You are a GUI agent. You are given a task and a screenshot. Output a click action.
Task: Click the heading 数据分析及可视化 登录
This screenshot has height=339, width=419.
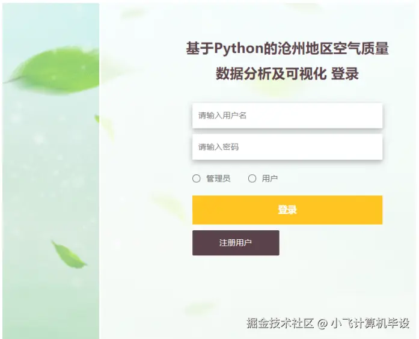287,73
